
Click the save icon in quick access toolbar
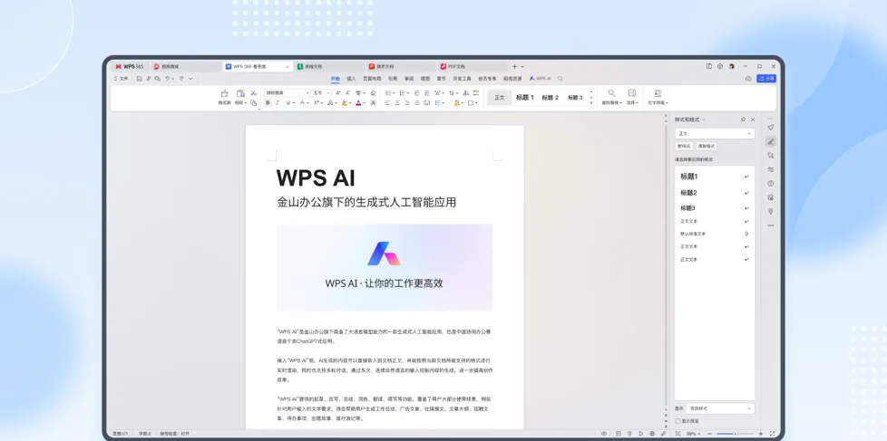coord(139,79)
